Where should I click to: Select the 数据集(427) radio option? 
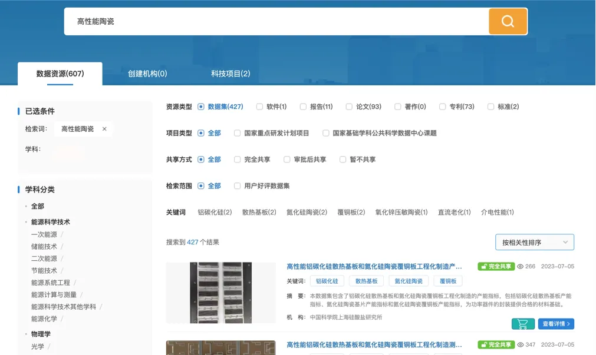tap(200, 107)
